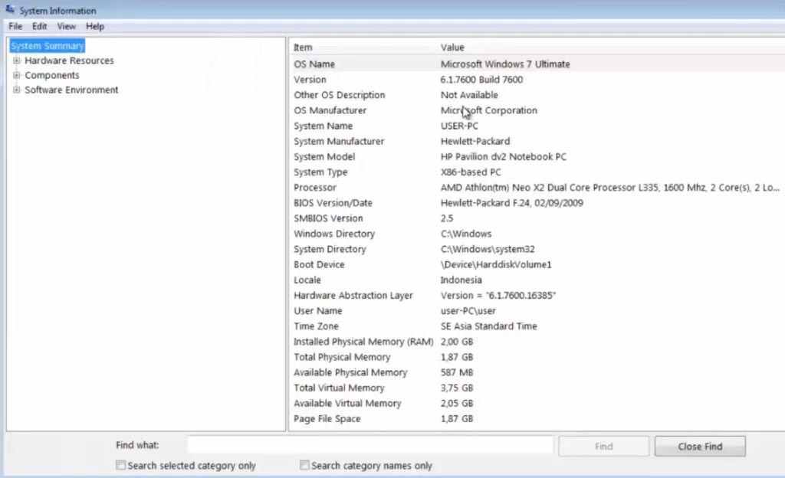Select the System Directory row
785x478 pixels.
tap(537, 249)
